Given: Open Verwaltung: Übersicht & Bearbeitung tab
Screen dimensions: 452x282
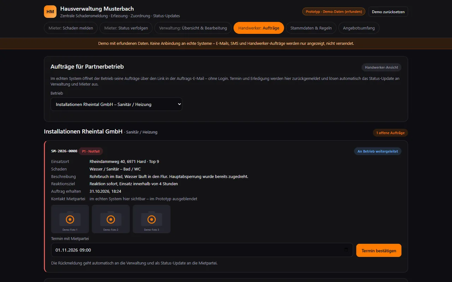Looking at the screenshot, I should (193, 28).
